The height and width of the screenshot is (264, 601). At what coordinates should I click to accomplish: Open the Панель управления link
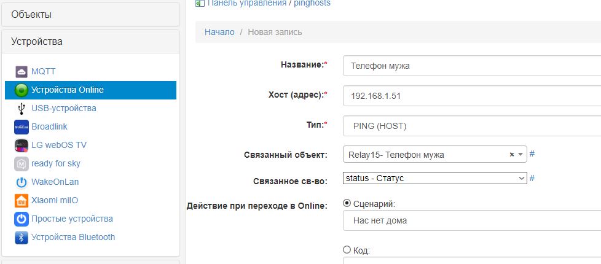tap(247, 3)
